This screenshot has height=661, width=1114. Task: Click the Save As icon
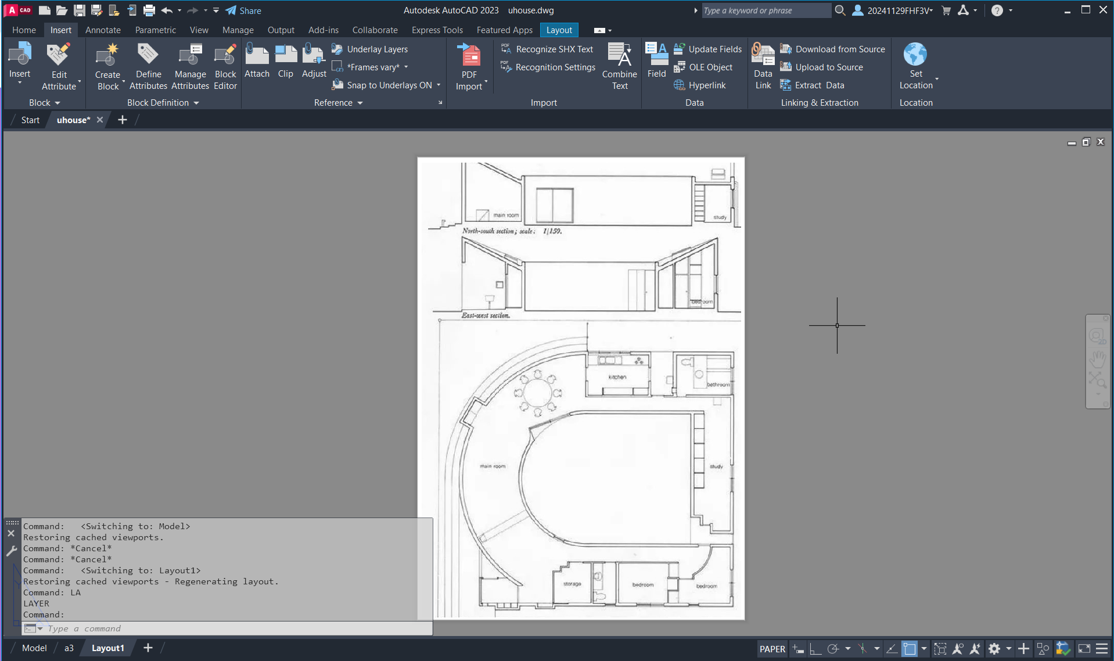coord(96,10)
